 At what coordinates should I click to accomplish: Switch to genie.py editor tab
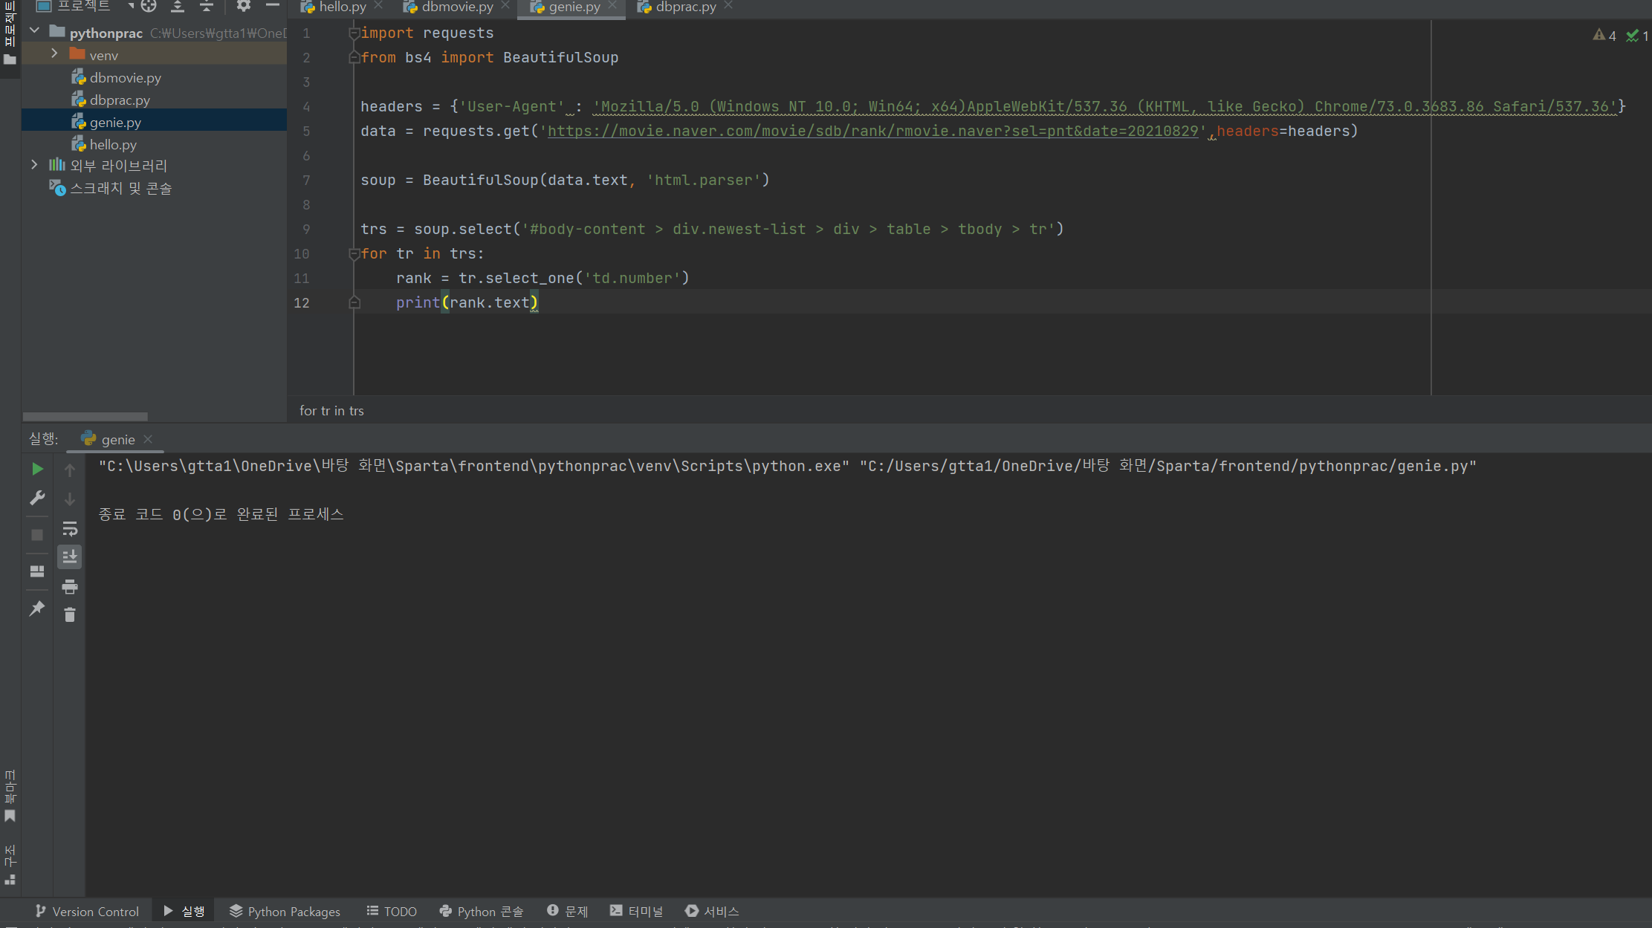click(573, 7)
